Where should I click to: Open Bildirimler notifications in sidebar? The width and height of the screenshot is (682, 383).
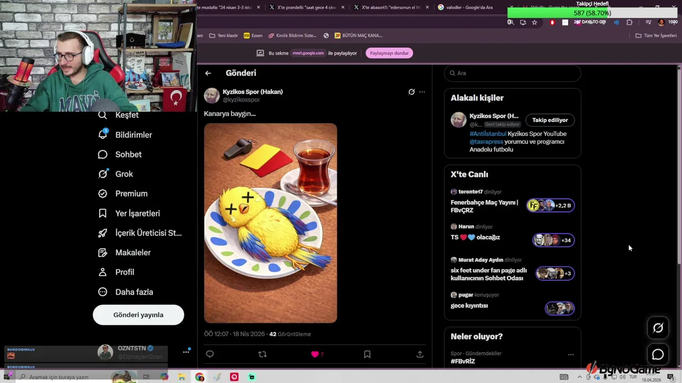pyautogui.click(x=126, y=135)
